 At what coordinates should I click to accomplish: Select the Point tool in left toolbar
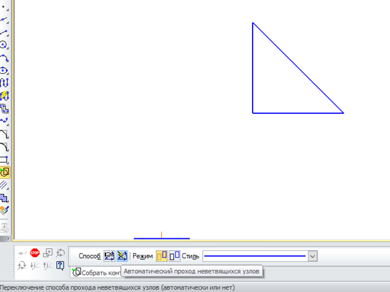click(4, 7)
